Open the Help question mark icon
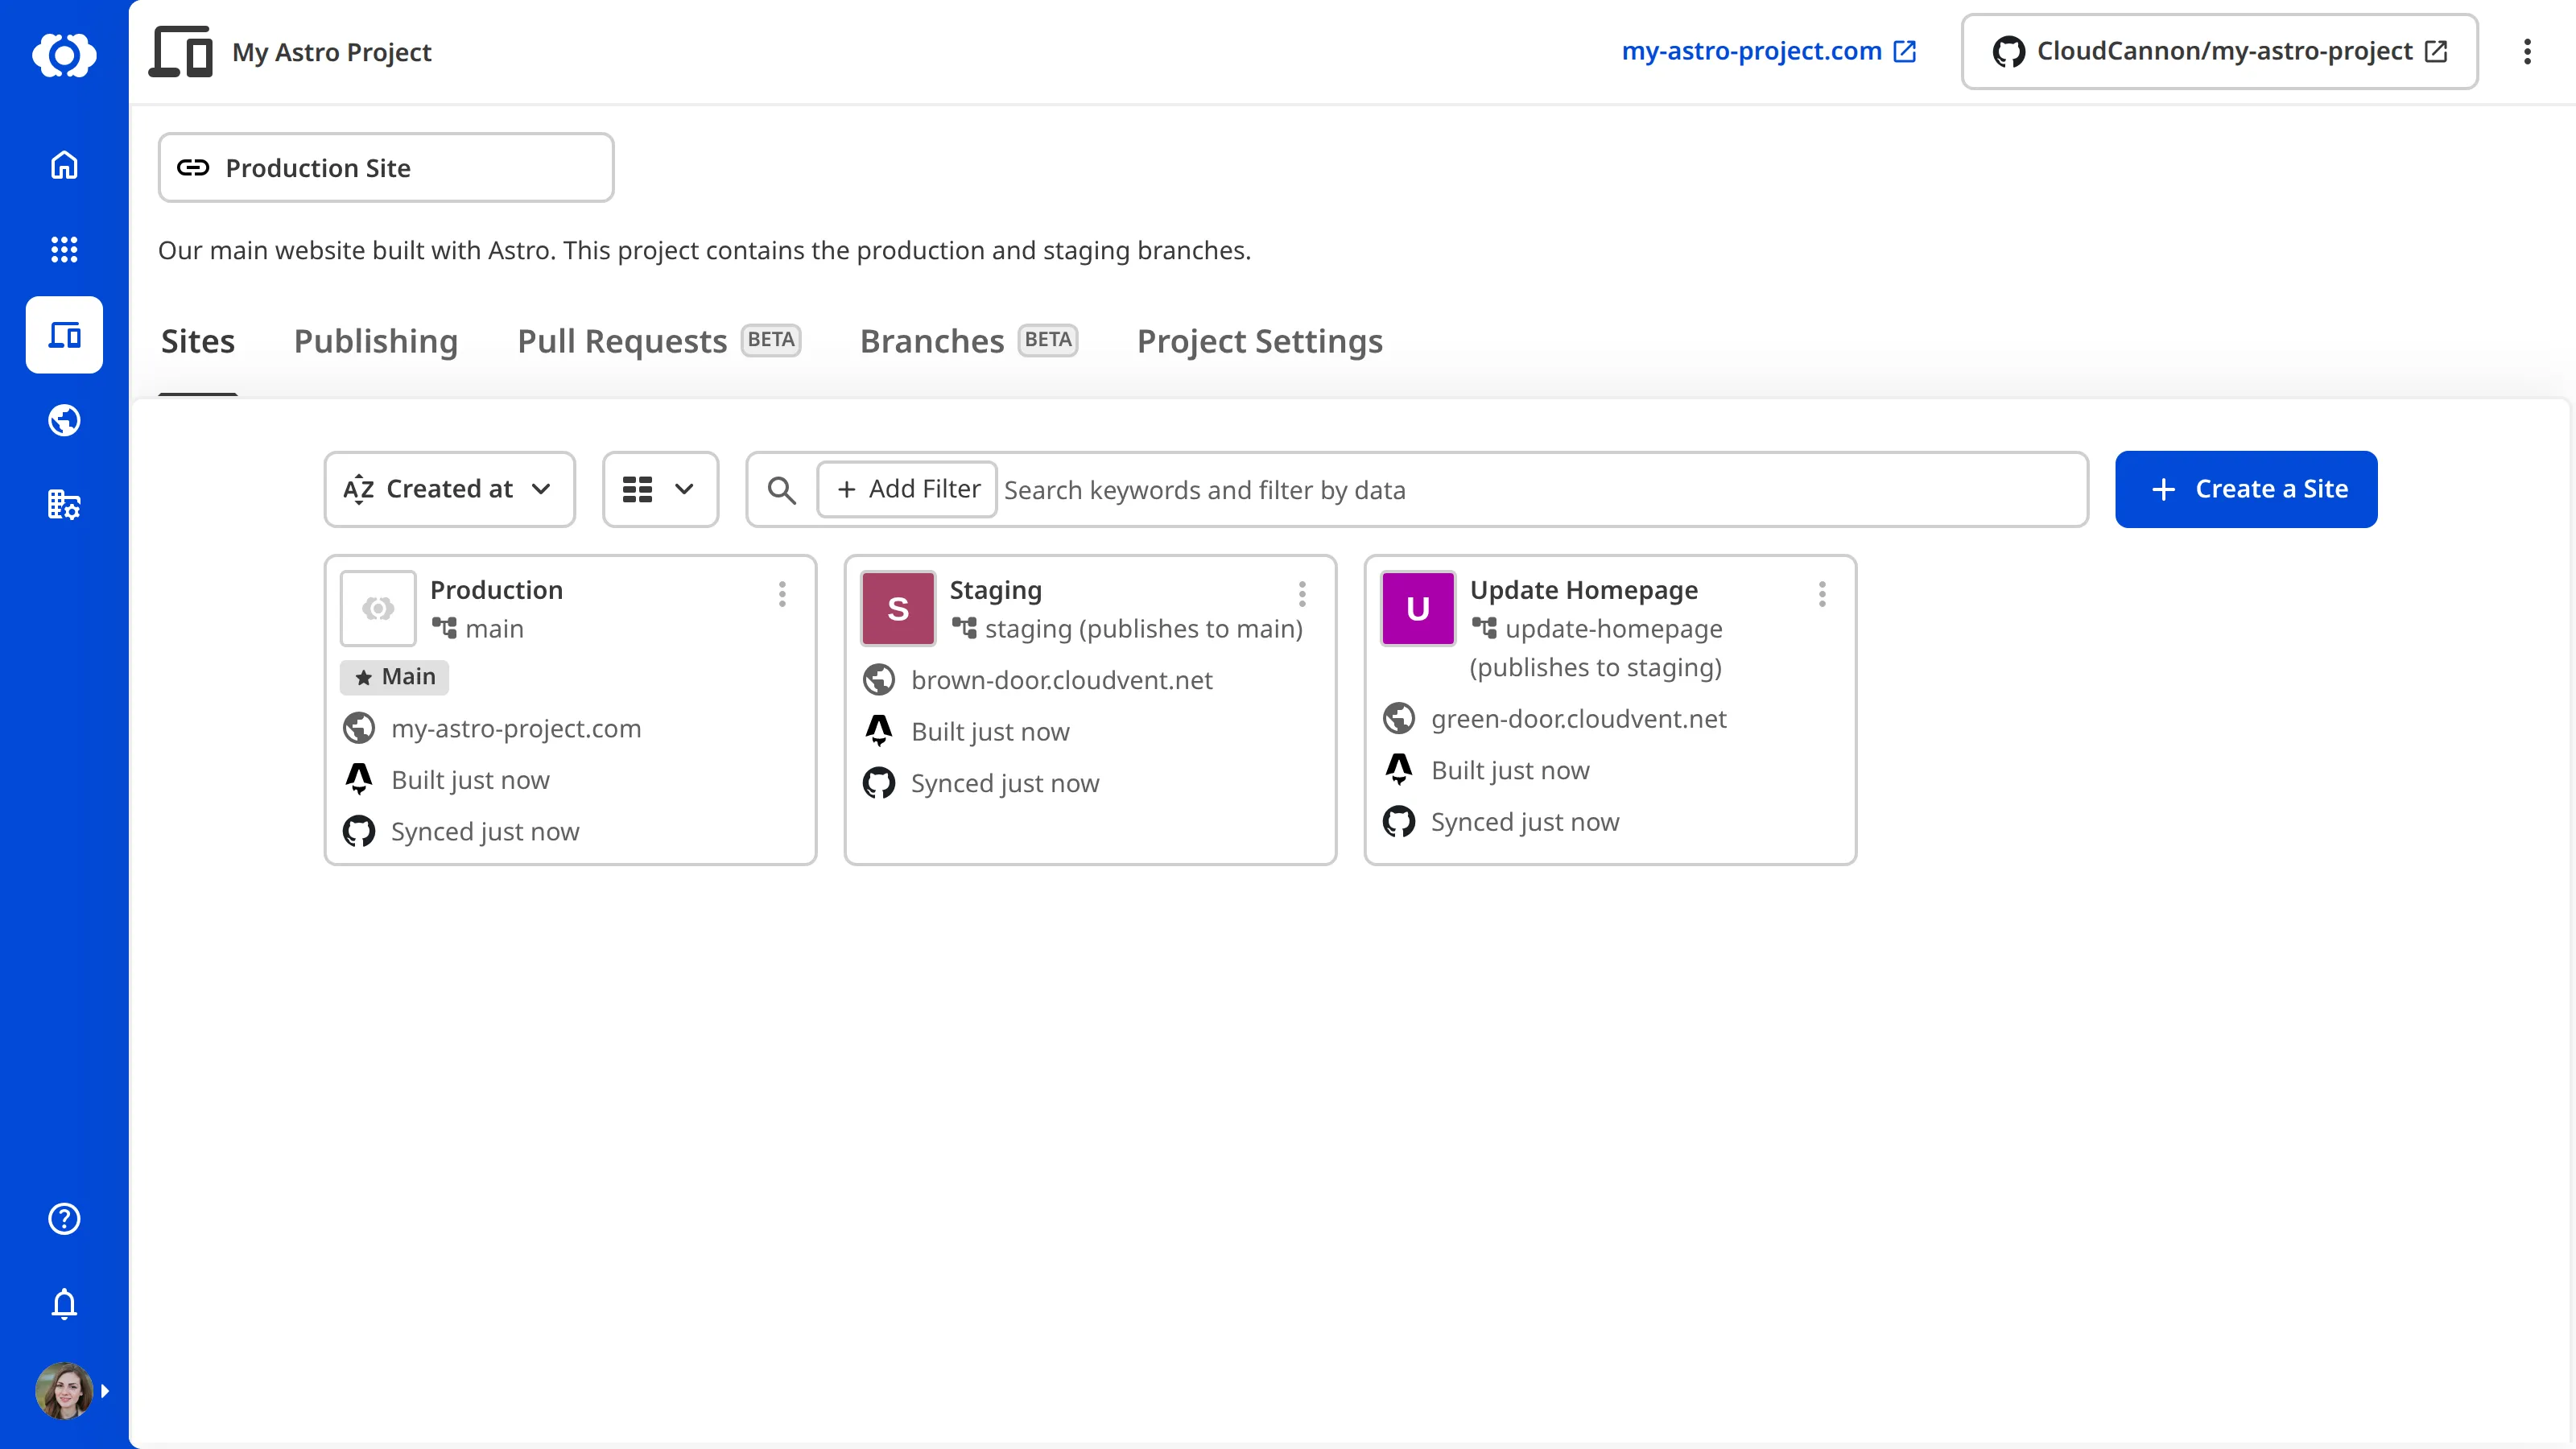The width and height of the screenshot is (2576, 1449). (x=64, y=1219)
